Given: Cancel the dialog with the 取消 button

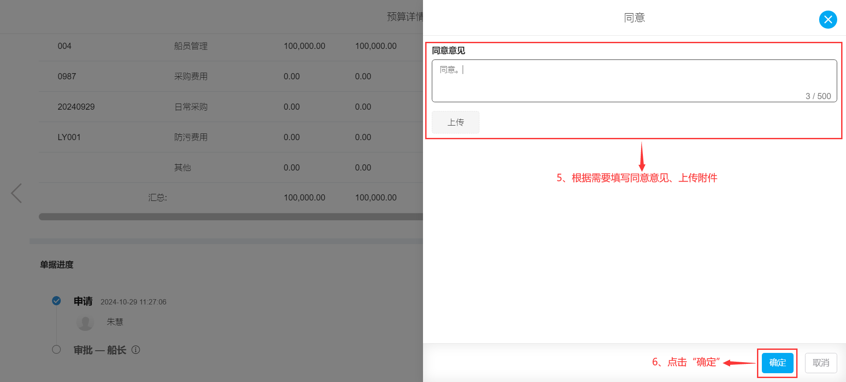Looking at the screenshot, I should point(821,363).
